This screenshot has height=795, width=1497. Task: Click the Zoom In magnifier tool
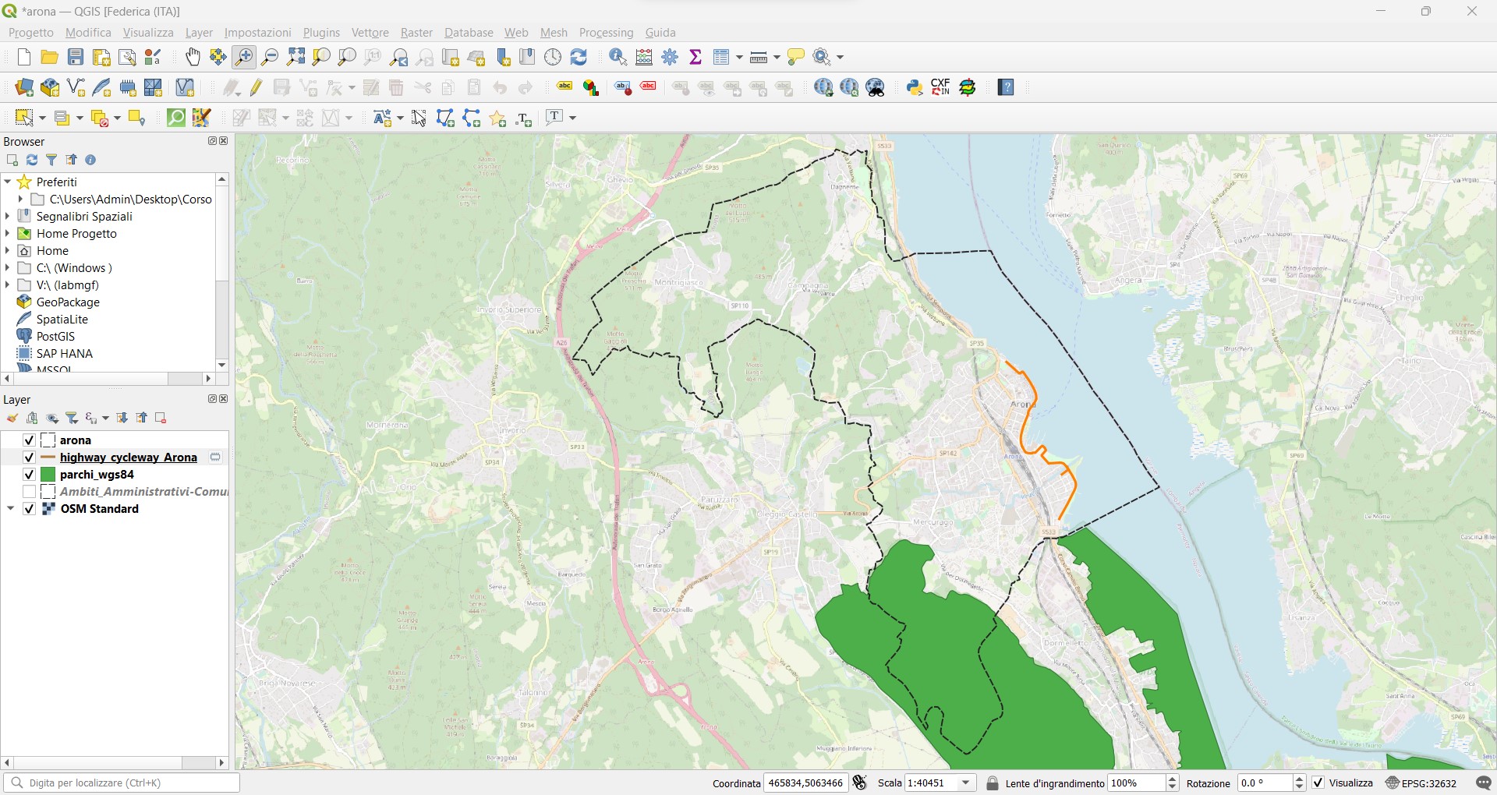point(244,57)
